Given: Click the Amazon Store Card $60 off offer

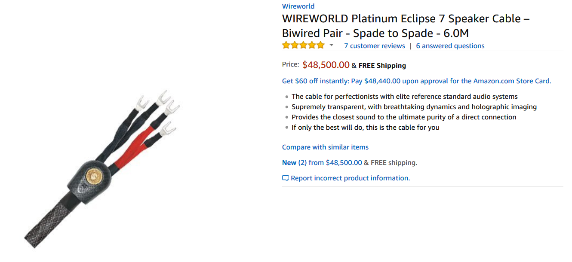Looking at the screenshot, I should click(x=416, y=81).
